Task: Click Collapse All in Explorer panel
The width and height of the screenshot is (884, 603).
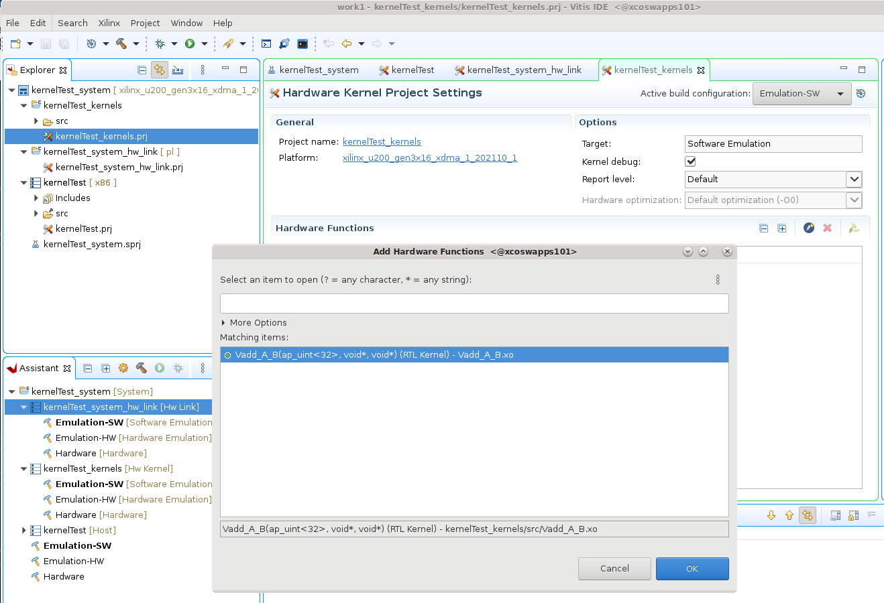Action: coord(142,70)
